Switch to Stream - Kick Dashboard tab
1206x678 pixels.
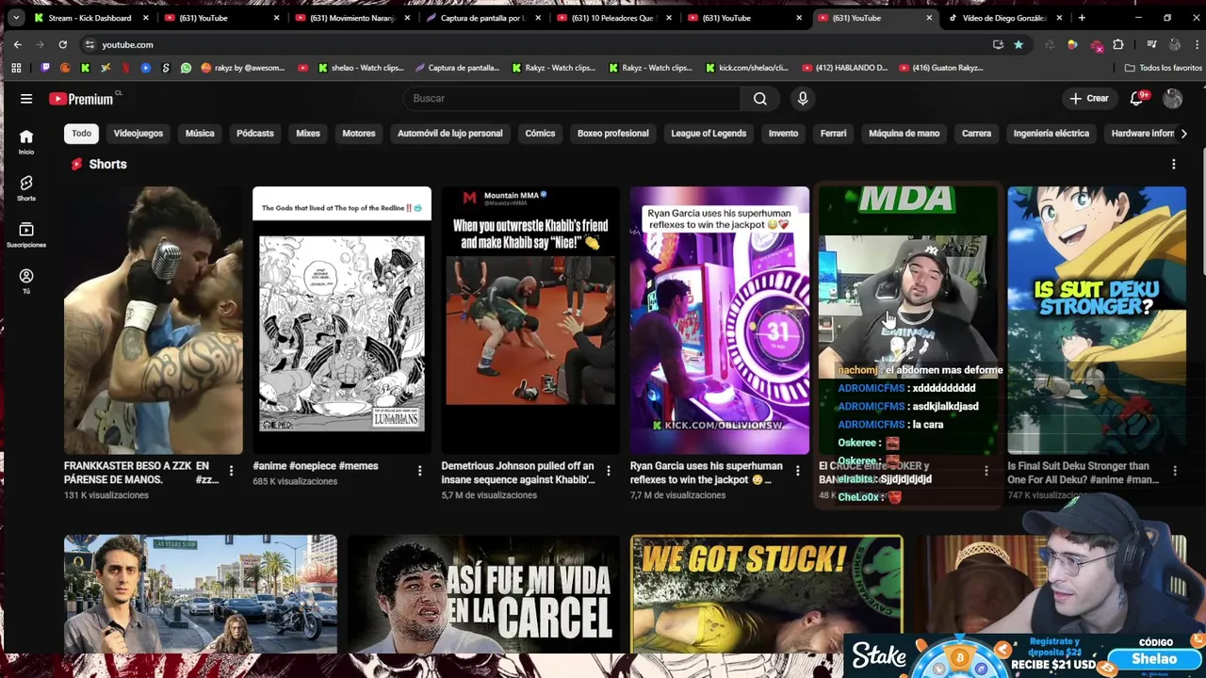[90, 17]
